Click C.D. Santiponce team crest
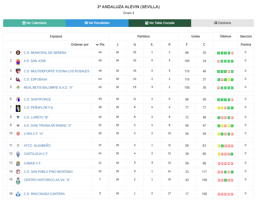Viewport: 259px width, 200px height. tap(18, 99)
